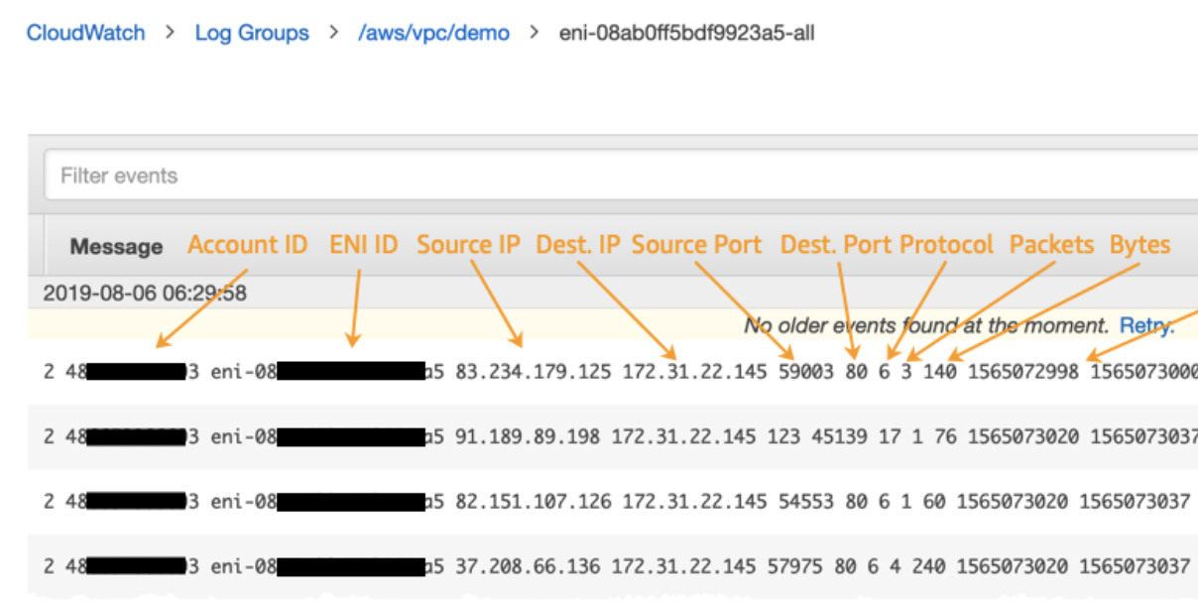The width and height of the screenshot is (1198, 607).
Task: Click the Source IP annotation label
Action: pos(468,244)
